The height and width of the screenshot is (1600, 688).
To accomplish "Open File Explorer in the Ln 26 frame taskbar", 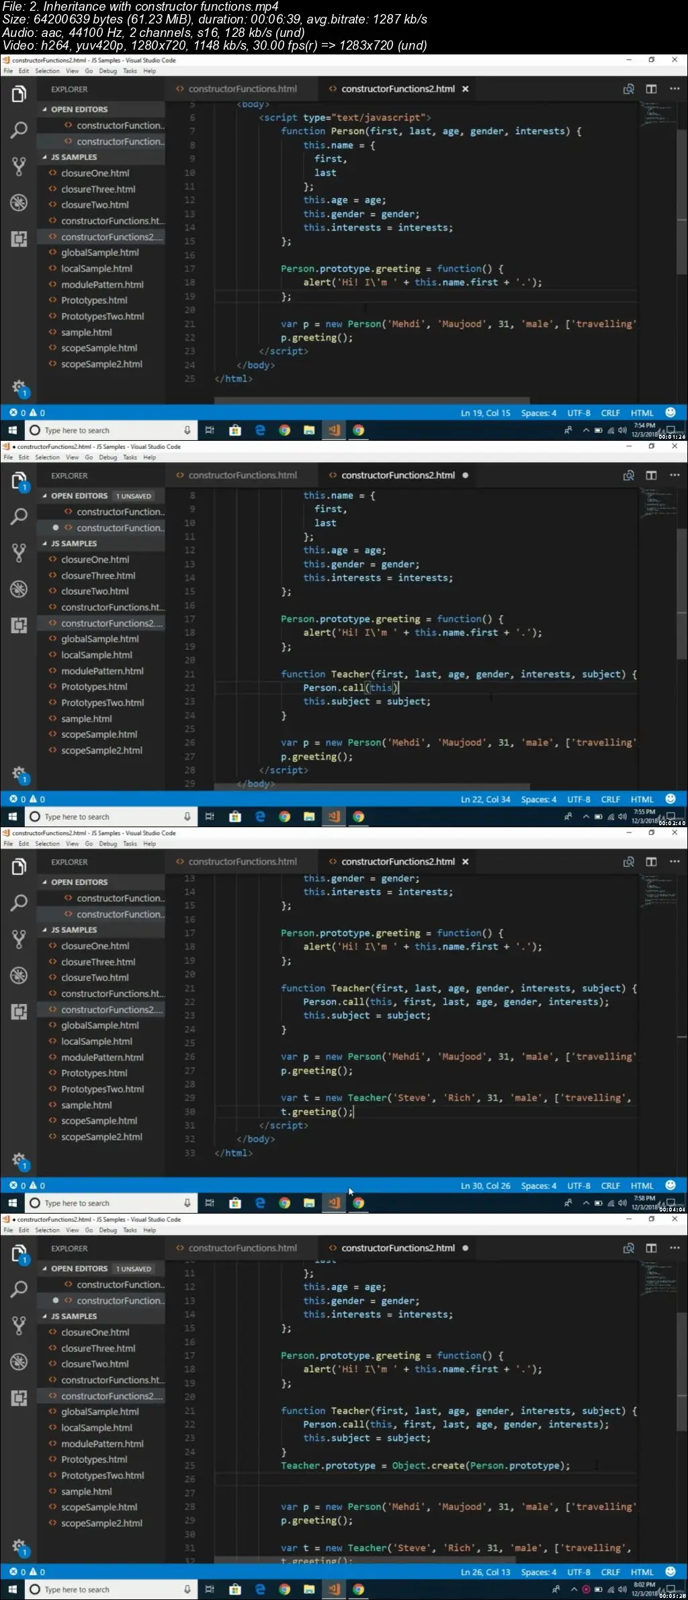I will (x=309, y=1589).
